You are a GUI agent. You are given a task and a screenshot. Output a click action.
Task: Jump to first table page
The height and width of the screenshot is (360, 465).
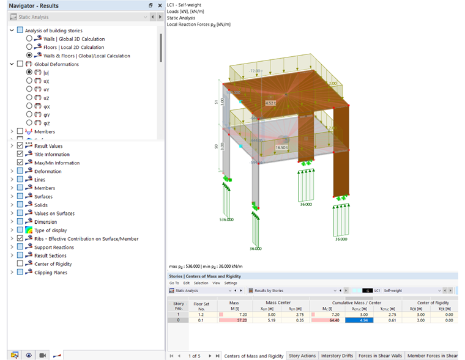click(x=171, y=356)
